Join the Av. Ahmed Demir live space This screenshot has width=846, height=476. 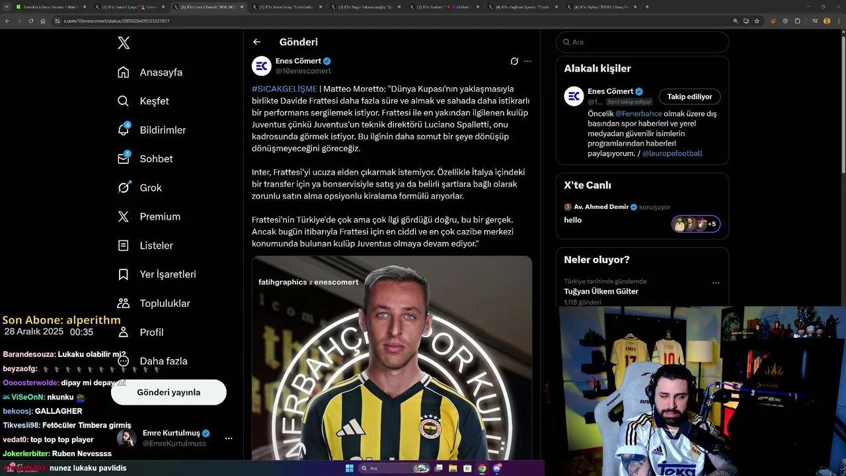[x=642, y=214]
